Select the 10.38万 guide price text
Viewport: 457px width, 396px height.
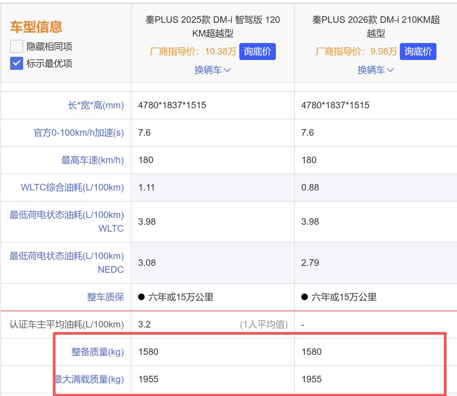coord(221,51)
